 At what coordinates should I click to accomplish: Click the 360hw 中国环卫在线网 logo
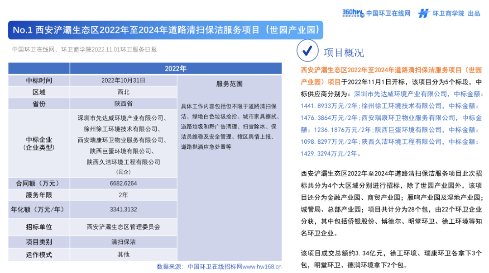pos(376,13)
